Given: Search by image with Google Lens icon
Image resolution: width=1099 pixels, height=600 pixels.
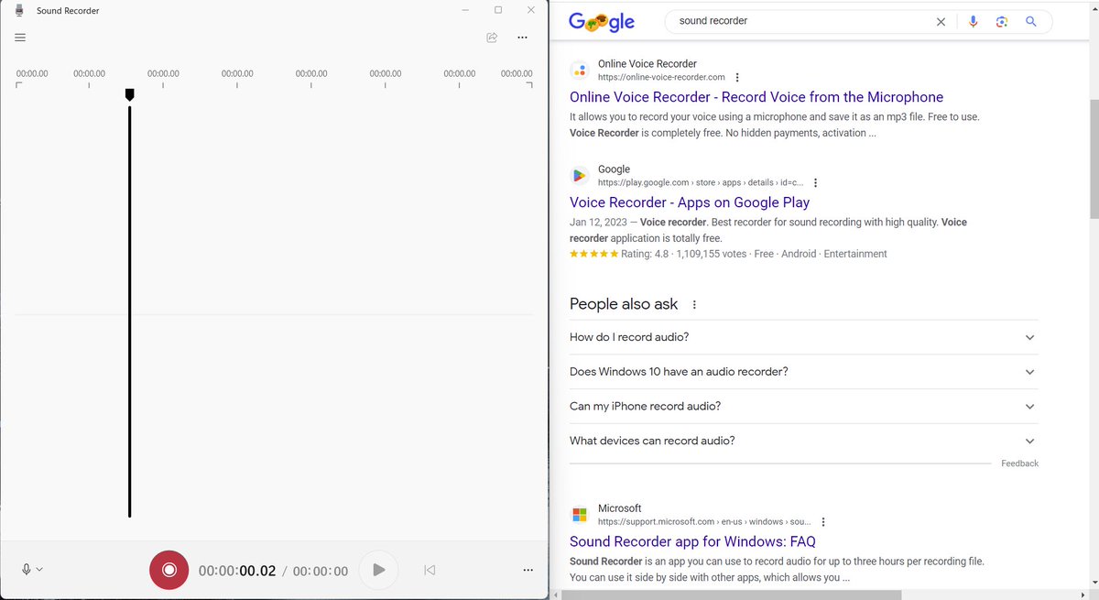Looking at the screenshot, I should 1002,22.
